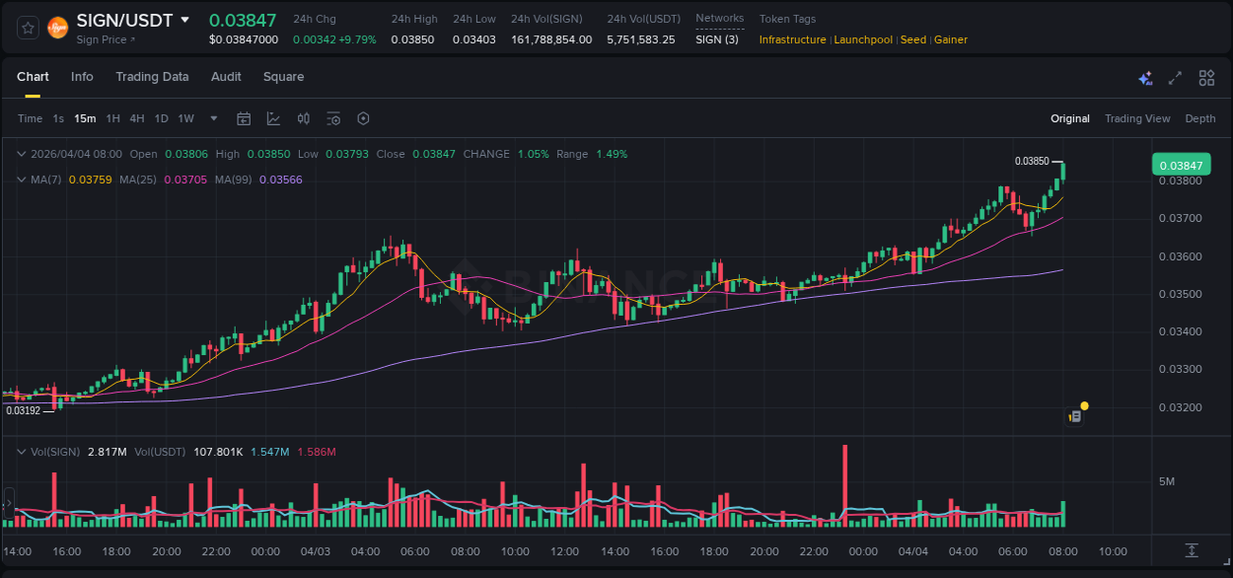The height and width of the screenshot is (578, 1233).
Task: Open the AI analysis sparkle icon
Action: point(1144,78)
